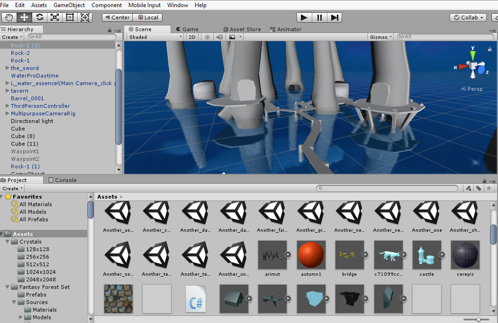The width and height of the screenshot is (498, 323).
Task: Pause the game playback
Action: pos(319,17)
